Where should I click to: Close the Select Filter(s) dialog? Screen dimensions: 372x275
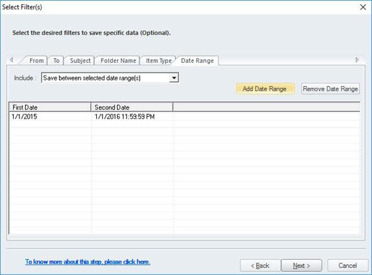pyautogui.click(x=363, y=7)
